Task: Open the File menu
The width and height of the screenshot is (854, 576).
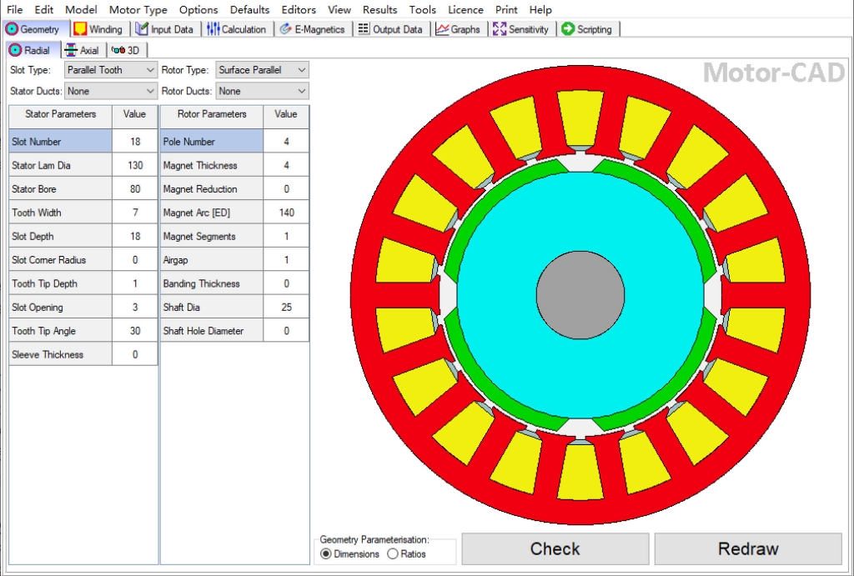Action: click(x=15, y=10)
